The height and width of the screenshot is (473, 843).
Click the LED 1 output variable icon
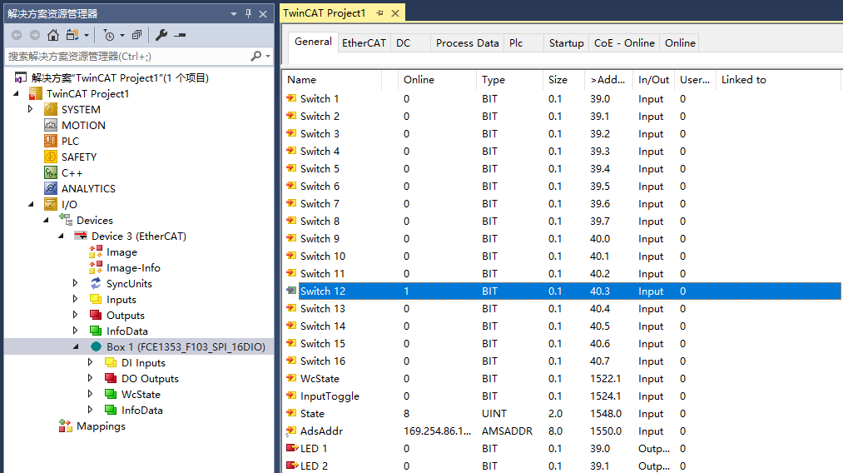292,448
